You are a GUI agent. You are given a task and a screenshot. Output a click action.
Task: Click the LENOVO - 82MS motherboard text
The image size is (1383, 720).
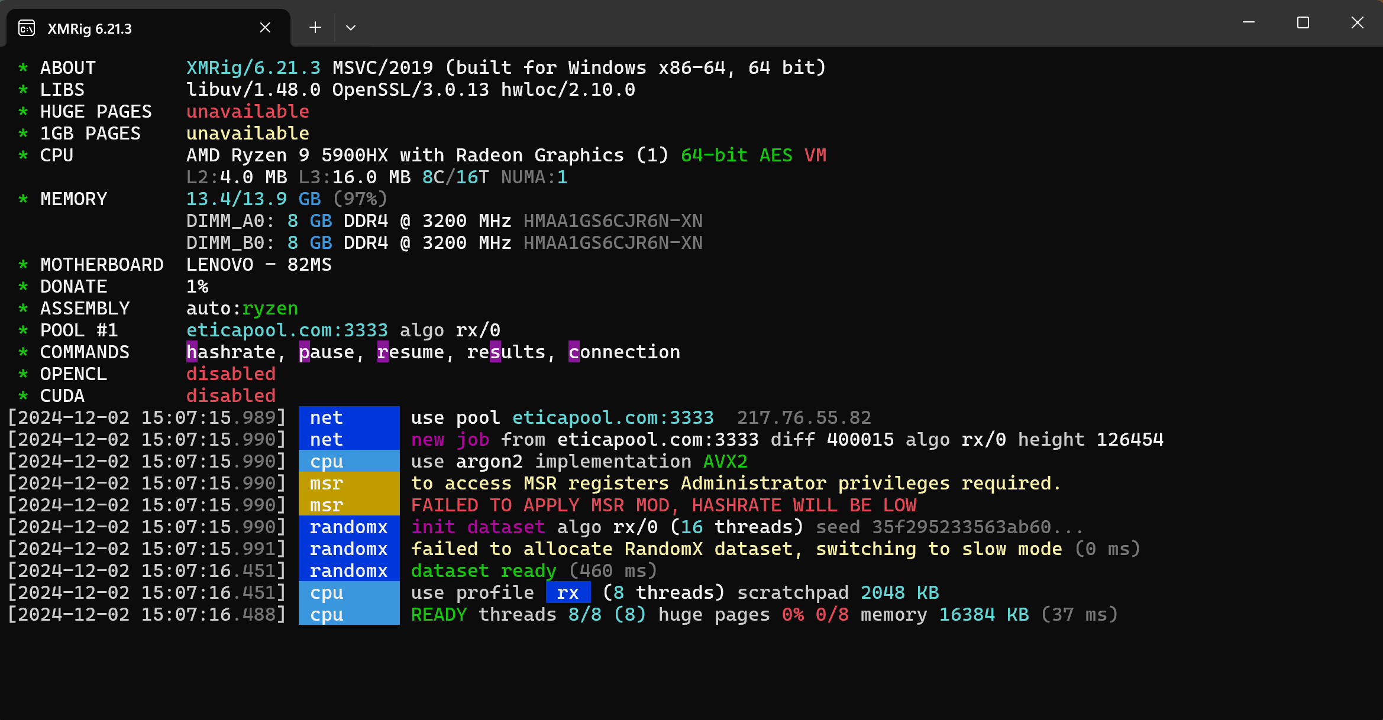tap(259, 265)
